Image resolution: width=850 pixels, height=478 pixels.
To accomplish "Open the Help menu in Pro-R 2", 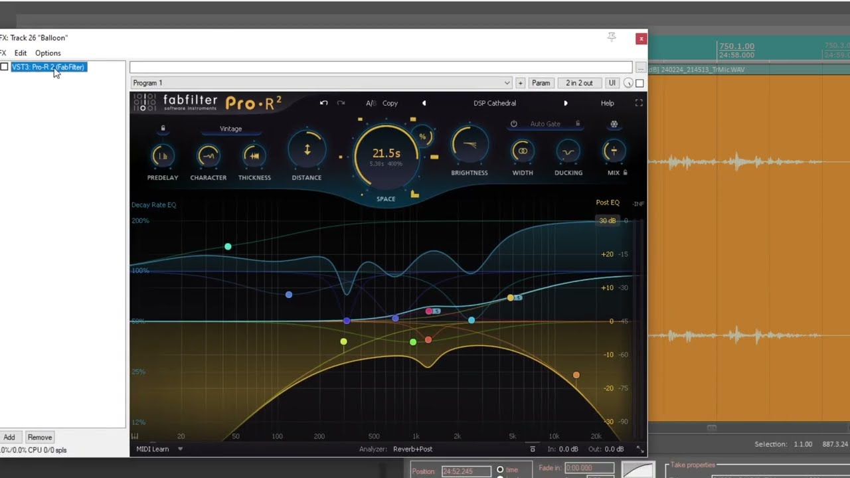I will [x=608, y=103].
